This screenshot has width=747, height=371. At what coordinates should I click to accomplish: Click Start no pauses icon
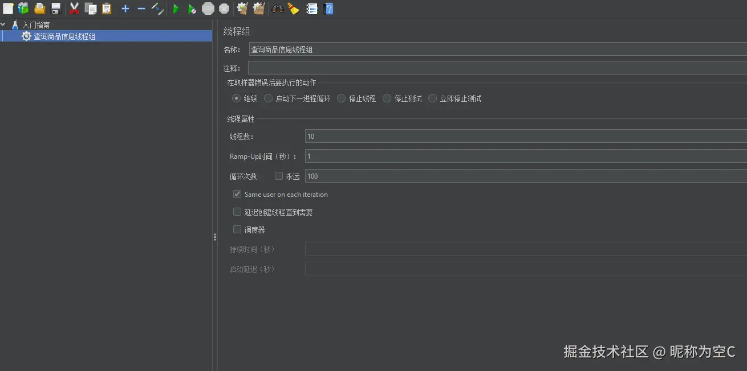[x=192, y=9]
